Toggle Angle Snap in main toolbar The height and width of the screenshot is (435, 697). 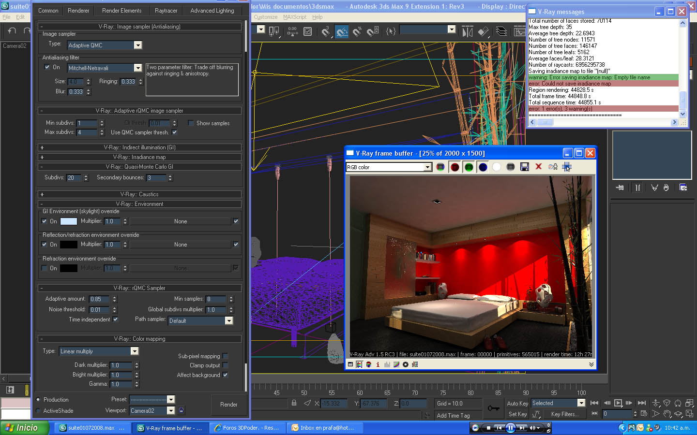pyautogui.click(x=342, y=32)
